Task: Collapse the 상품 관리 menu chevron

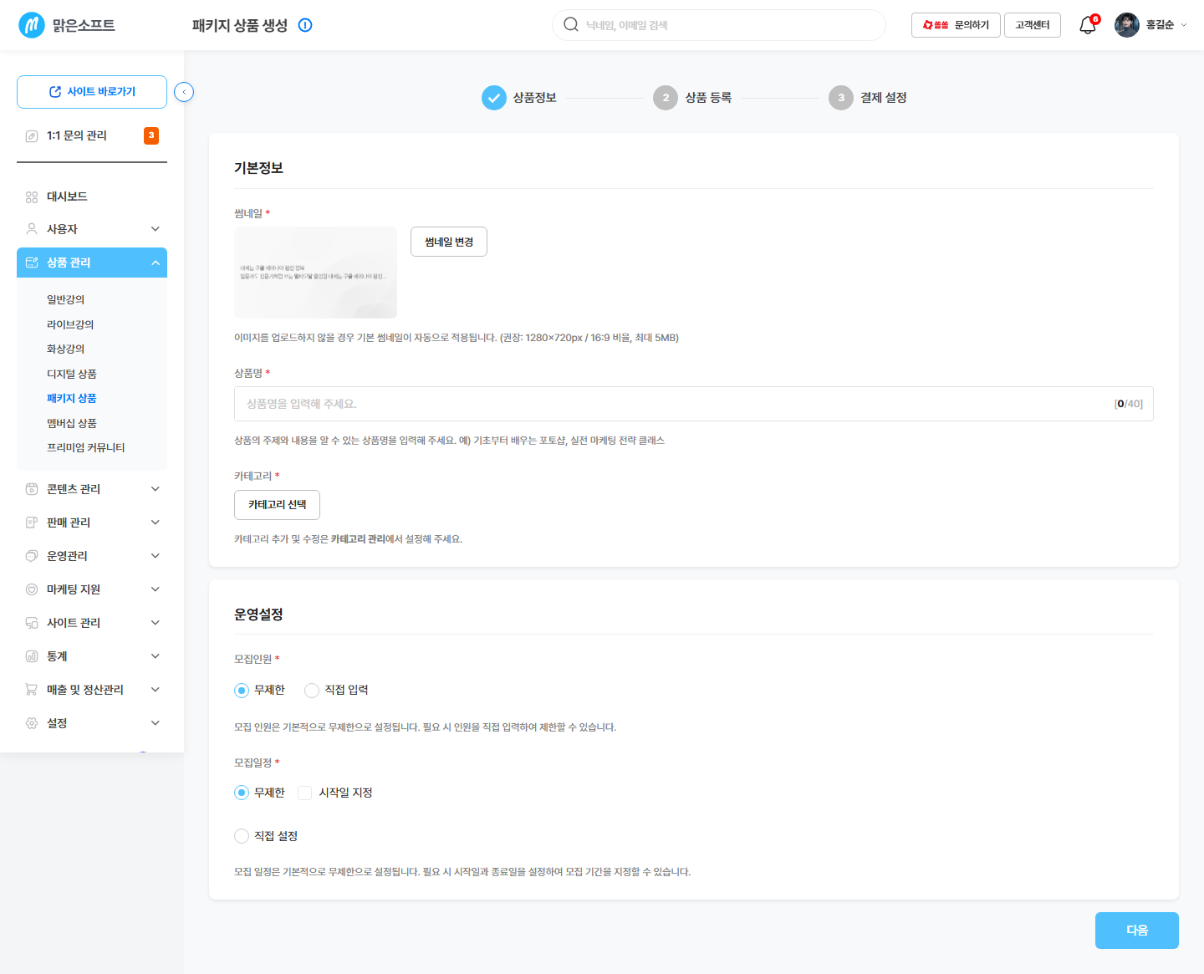Action: (156, 263)
